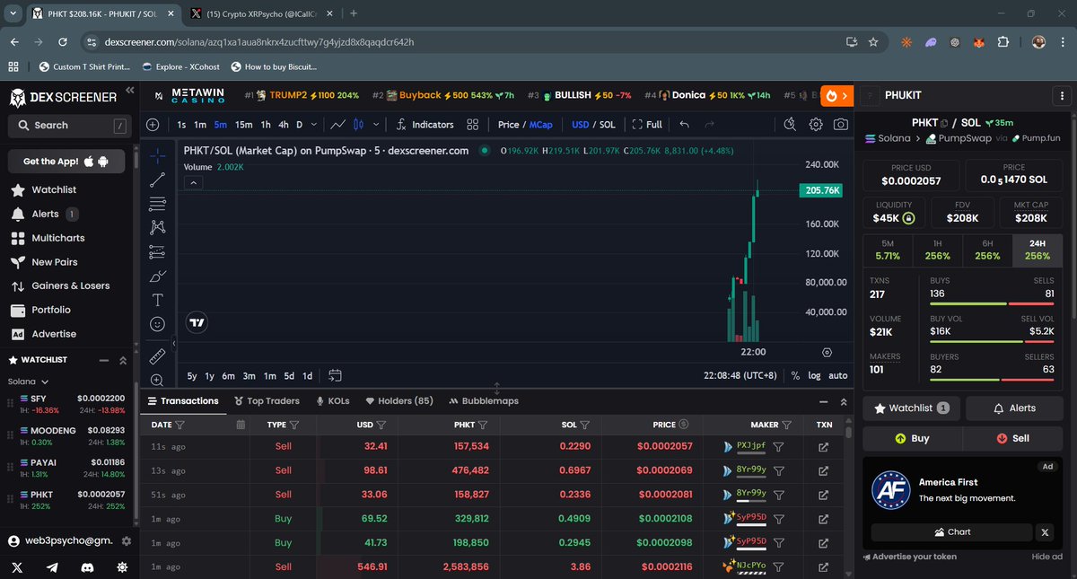This screenshot has height=579, width=1077.
Task: Select the 15m chart timeframe
Action: pyautogui.click(x=244, y=125)
